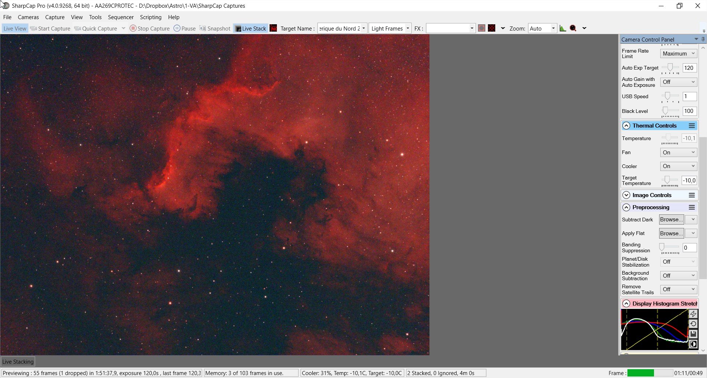Toggle the Live Stack button
Screen dimensions: 707x378
(250, 28)
